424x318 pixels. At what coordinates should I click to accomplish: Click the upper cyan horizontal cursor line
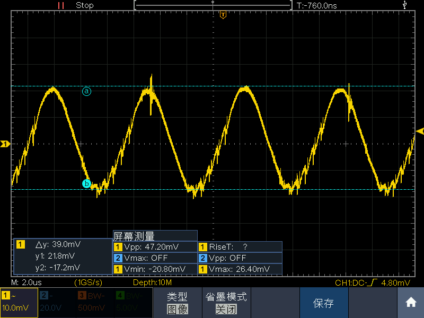click(x=213, y=86)
